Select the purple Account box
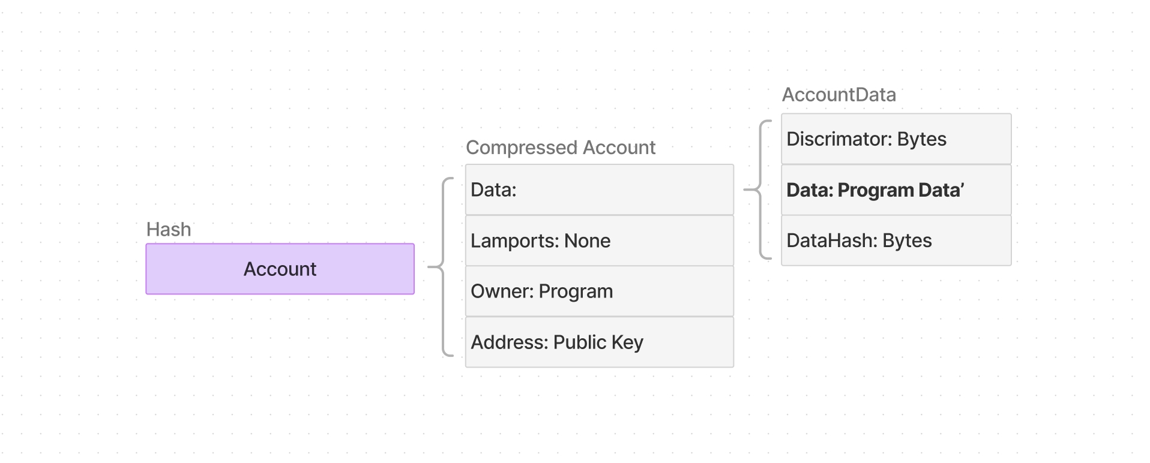This screenshot has width=1150, height=463. [280, 269]
